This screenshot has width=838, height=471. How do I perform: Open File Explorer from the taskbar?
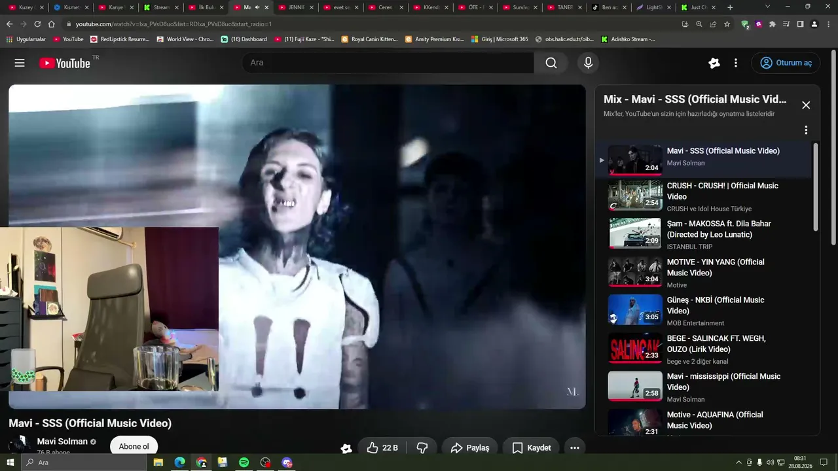[x=158, y=462]
